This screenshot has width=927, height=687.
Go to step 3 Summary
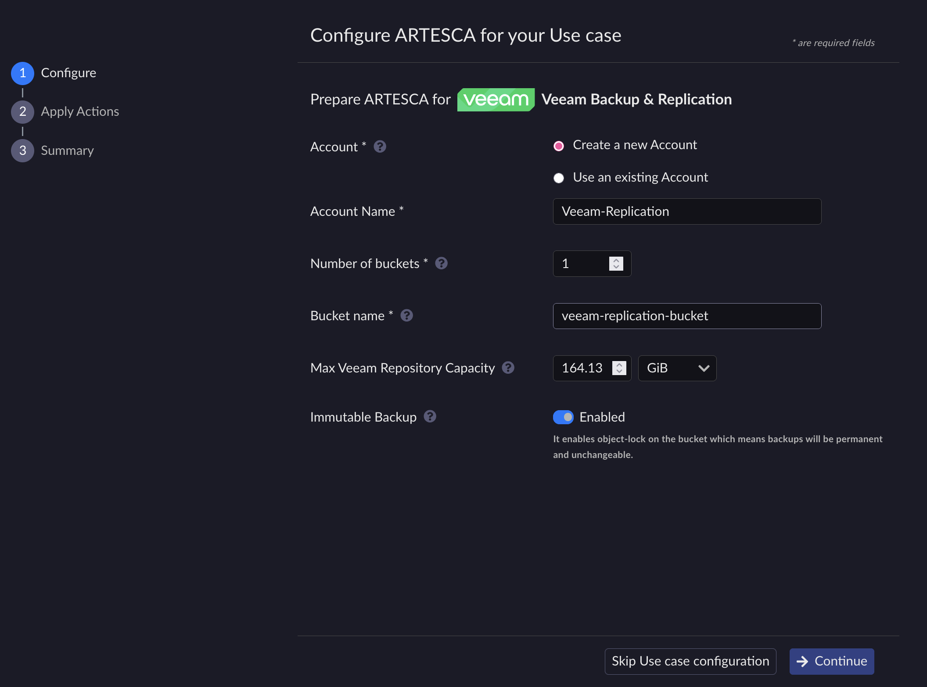pos(52,150)
